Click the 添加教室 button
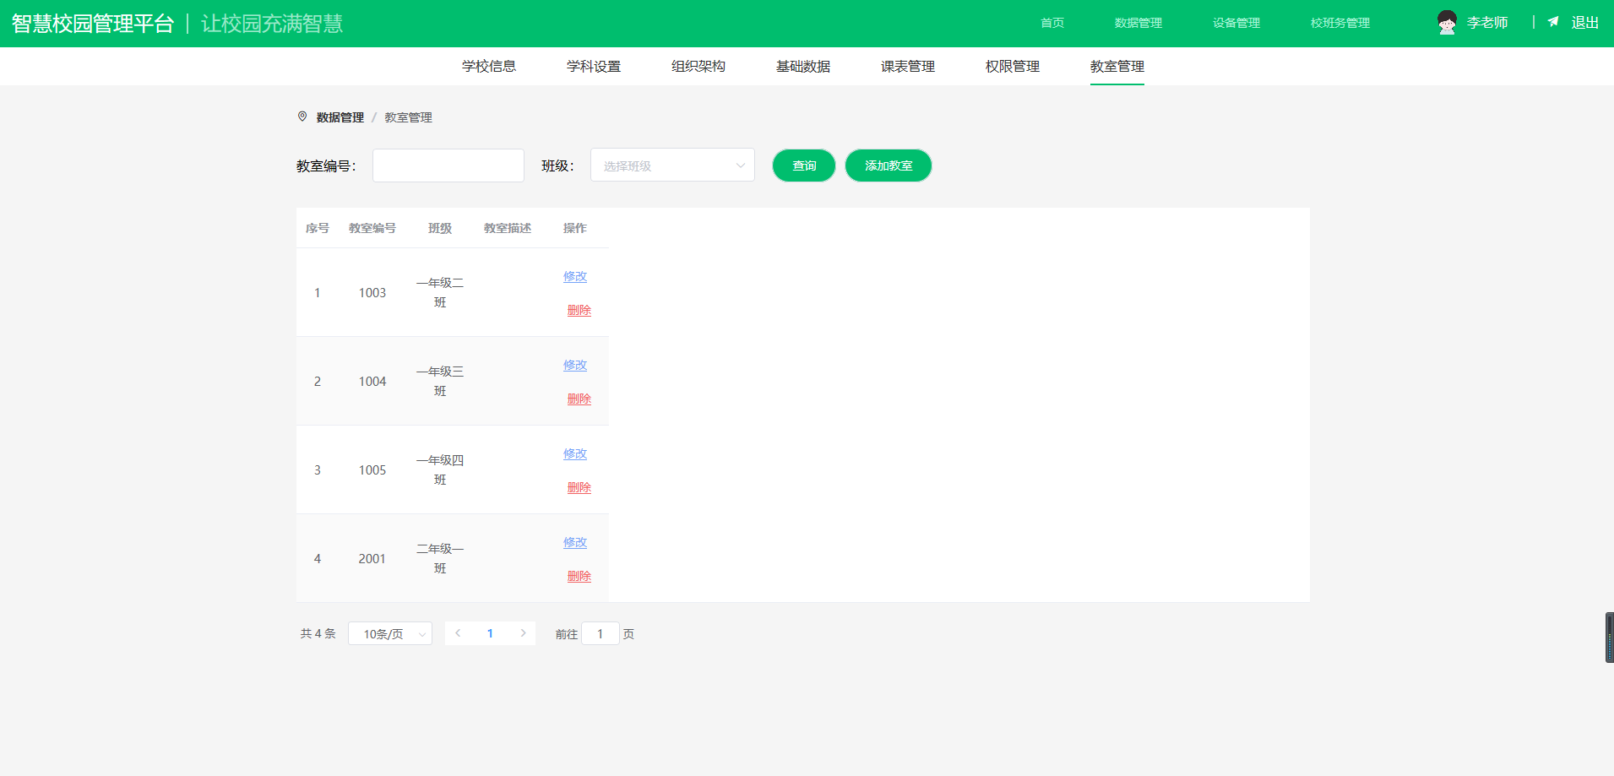The height and width of the screenshot is (776, 1614). (x=888, y=166)
